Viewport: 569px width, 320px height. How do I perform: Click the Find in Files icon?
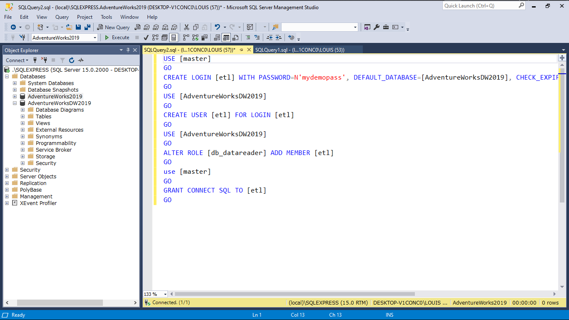tap(275, 27)
